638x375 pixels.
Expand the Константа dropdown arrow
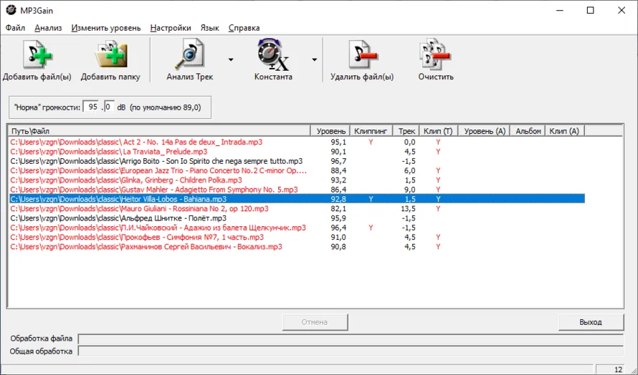click(314, 60)
